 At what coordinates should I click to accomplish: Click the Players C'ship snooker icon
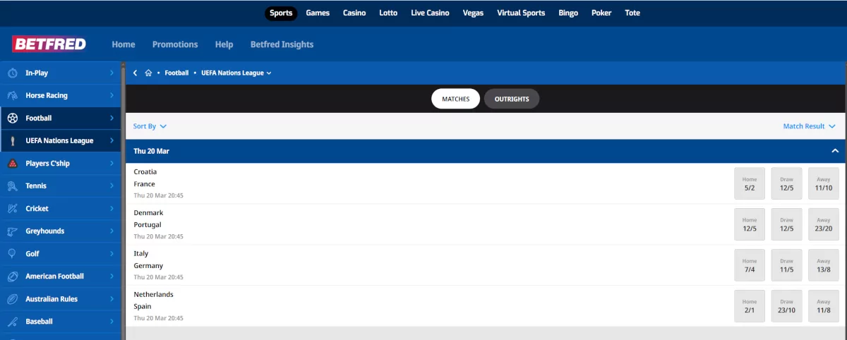tap(13, 163)
